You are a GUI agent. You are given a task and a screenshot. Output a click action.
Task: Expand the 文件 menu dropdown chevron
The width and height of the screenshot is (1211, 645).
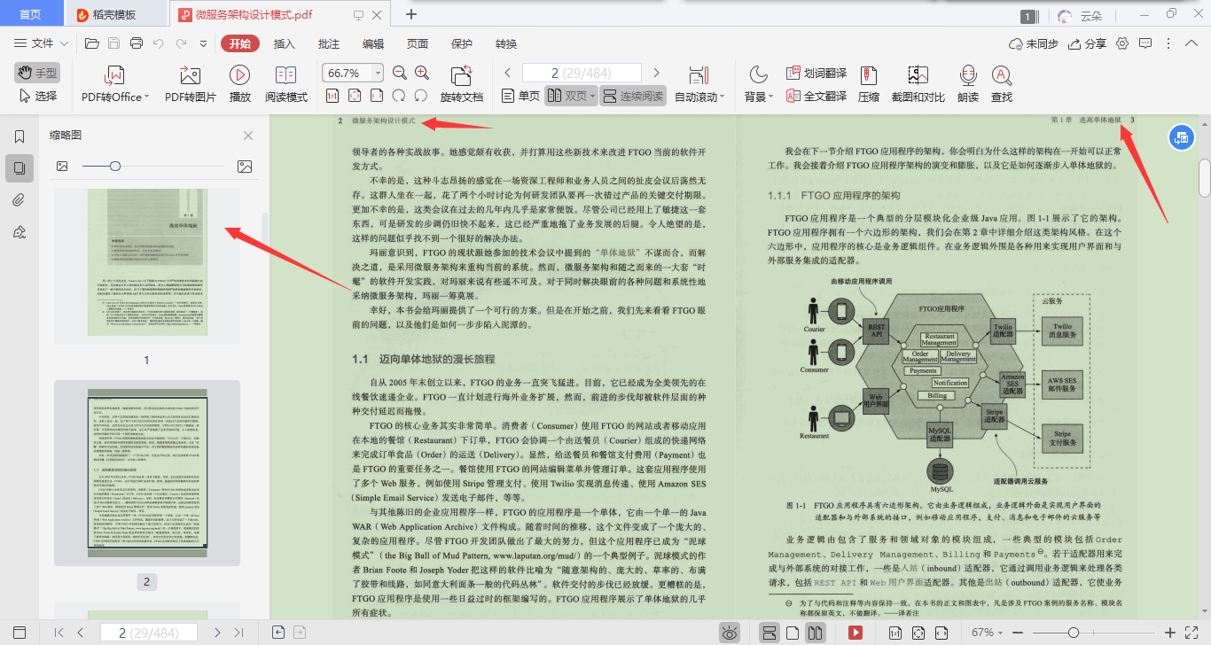[64, 43]
